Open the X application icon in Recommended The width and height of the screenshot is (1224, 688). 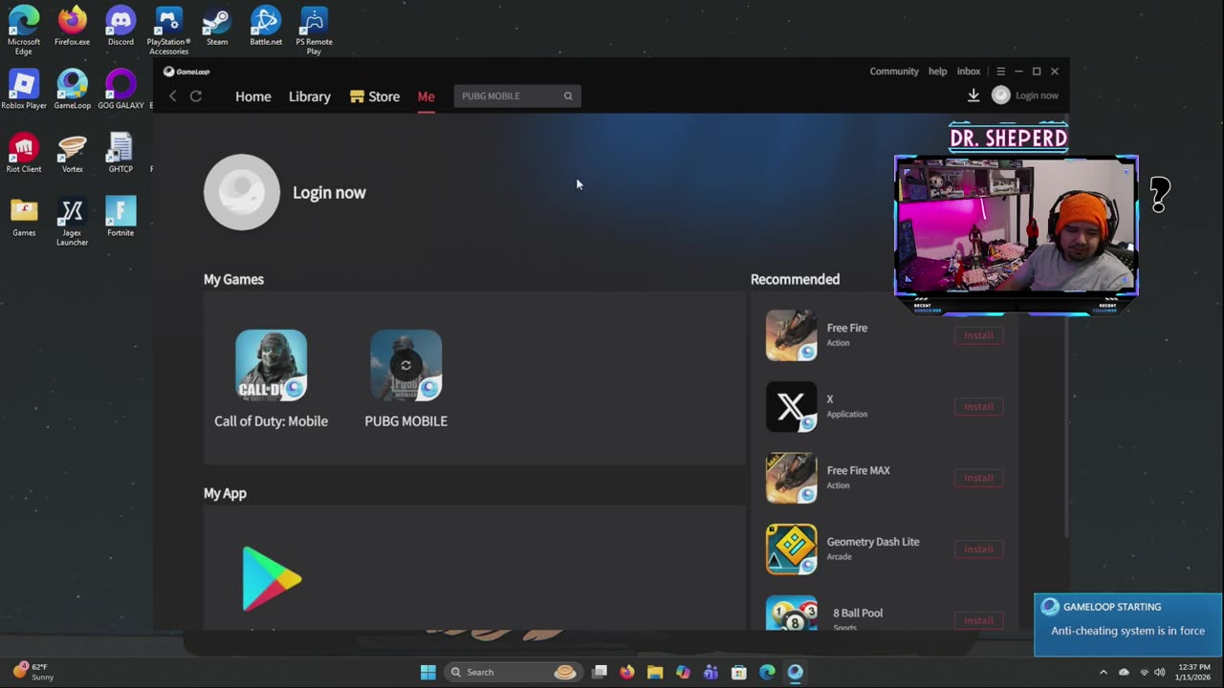[792, 407]
